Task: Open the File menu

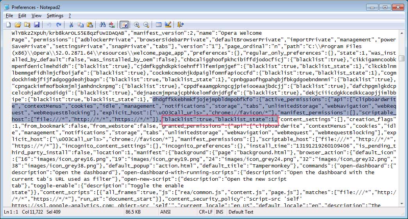Action: pyautogui.click(x=9, y=16)
